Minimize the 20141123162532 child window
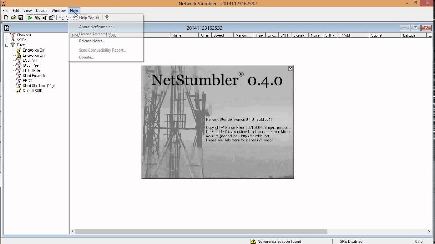 (404, 28)
